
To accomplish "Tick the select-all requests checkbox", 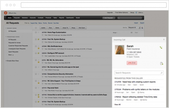I will (x=36, y=28).
